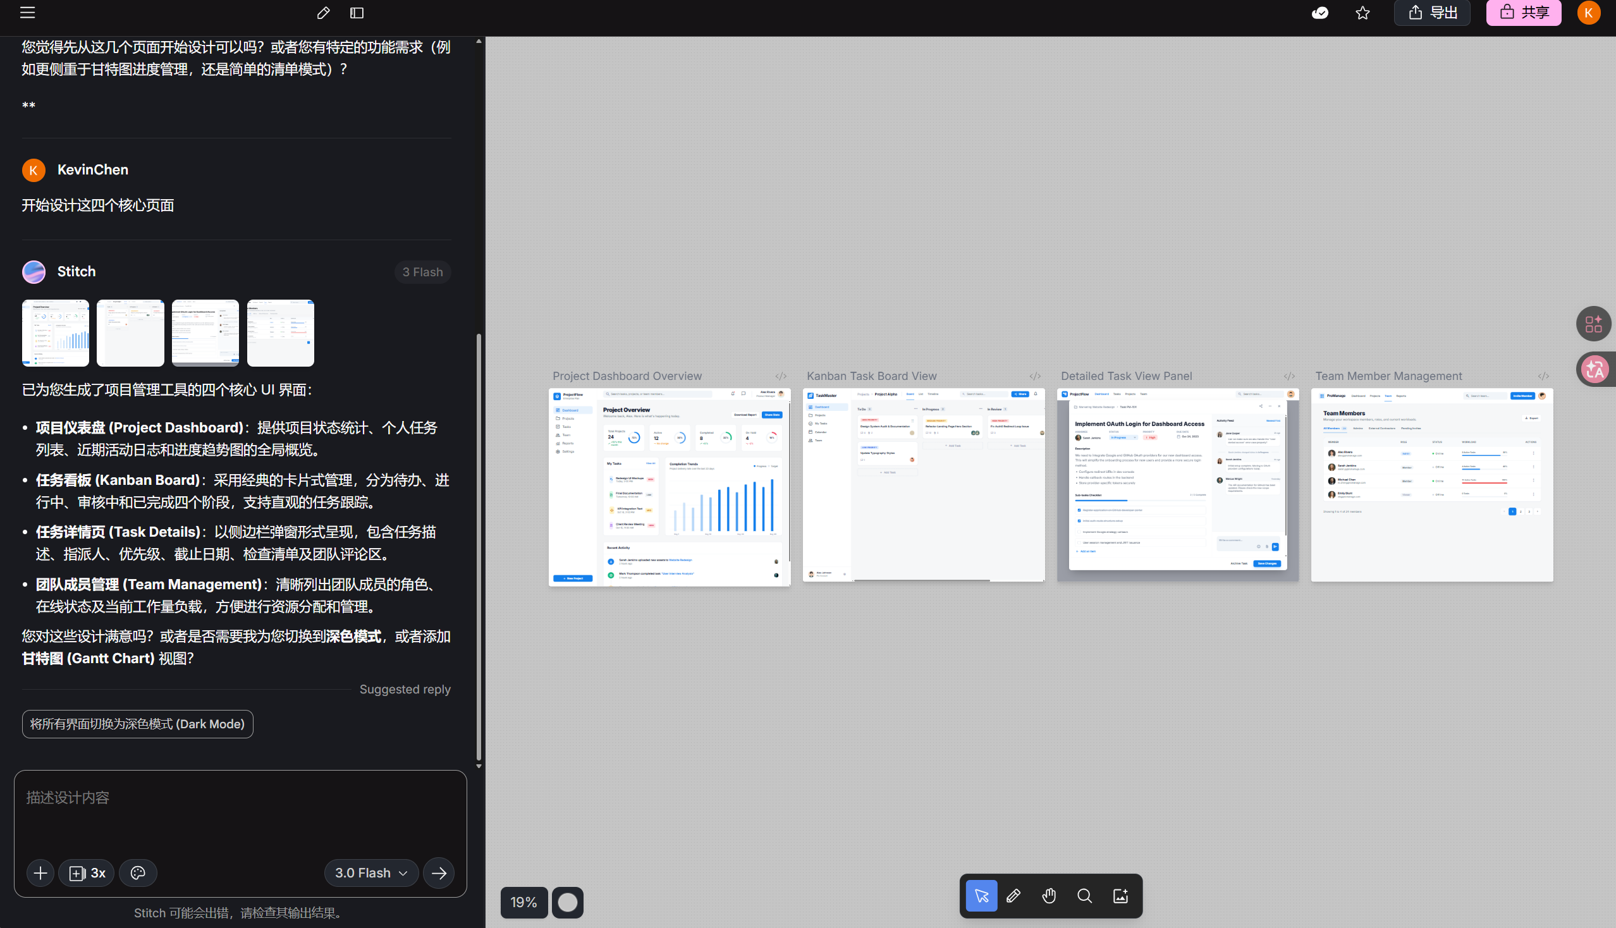Image resolution: width=1616 pixels, height=928 pixels.
Task: Click the star favorite icon
Action: (1362, 13)
